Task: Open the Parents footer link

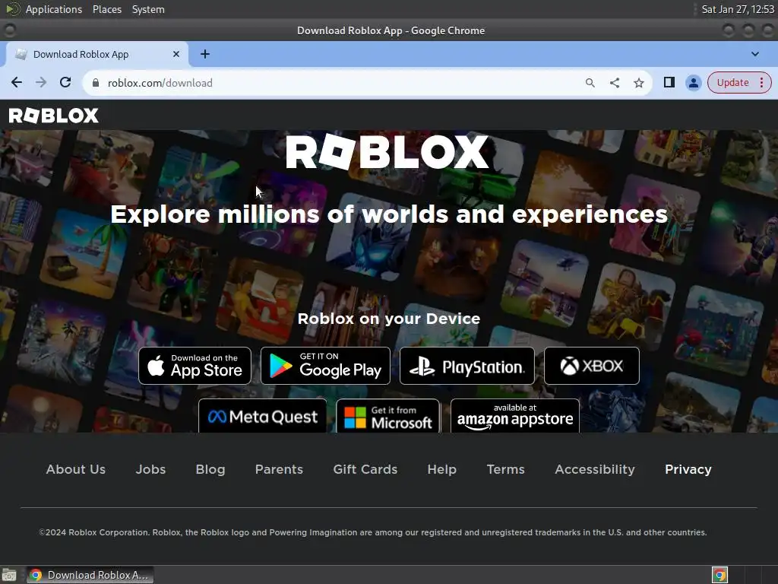Action: (x=279, y=469)
